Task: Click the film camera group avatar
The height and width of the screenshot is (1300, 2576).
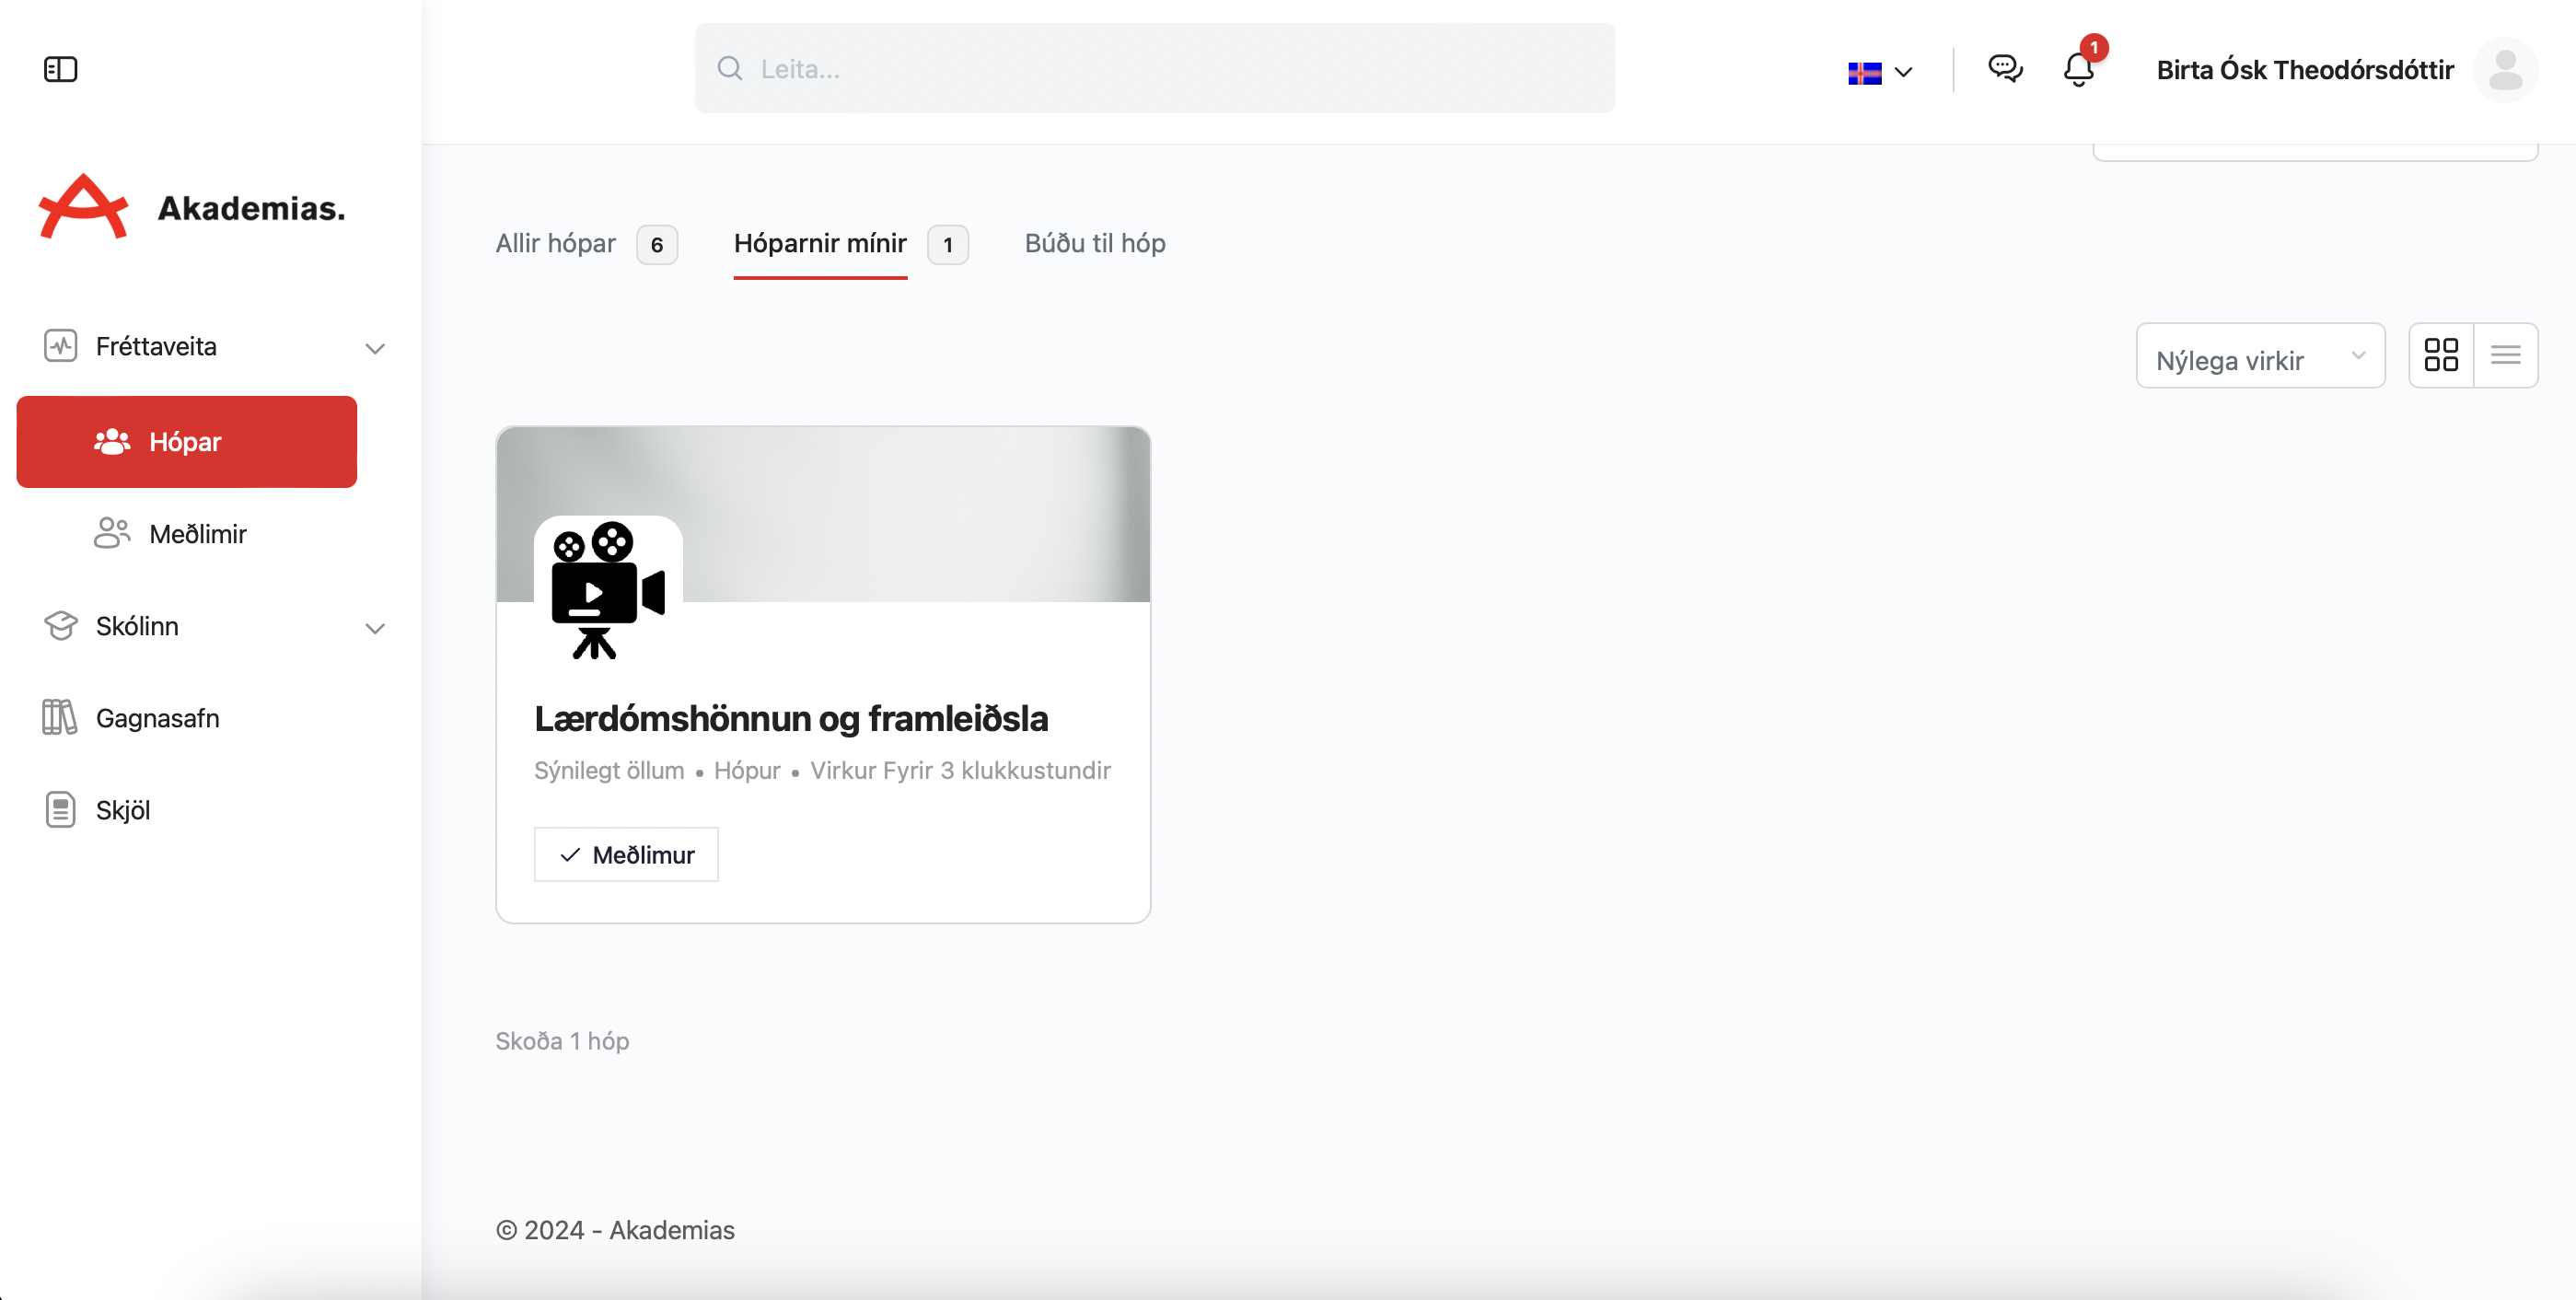Action: coord(607,589)
